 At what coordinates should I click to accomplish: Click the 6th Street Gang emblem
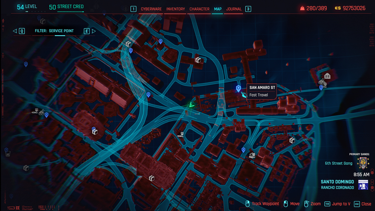click(x=363, y=163)
